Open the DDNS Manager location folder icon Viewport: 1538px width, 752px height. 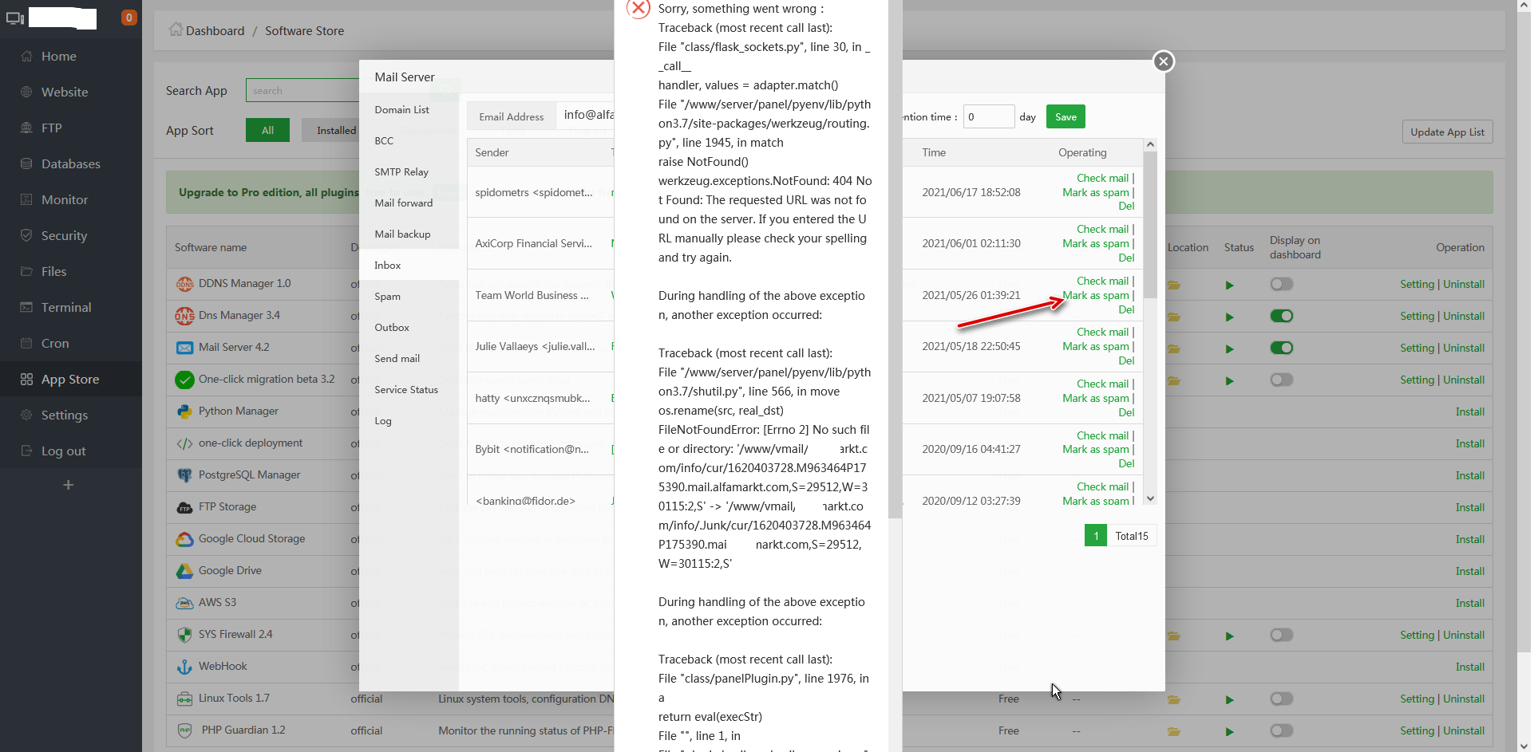tap(1174, 285)
